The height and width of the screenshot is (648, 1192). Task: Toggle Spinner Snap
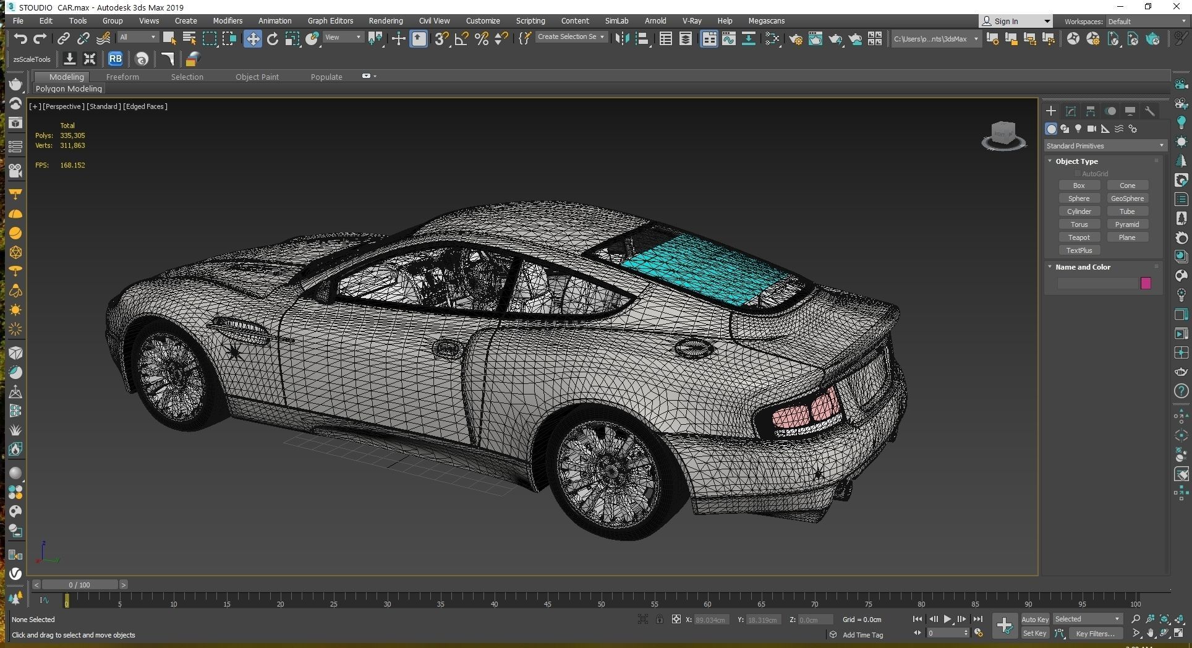tap(501, 39)
